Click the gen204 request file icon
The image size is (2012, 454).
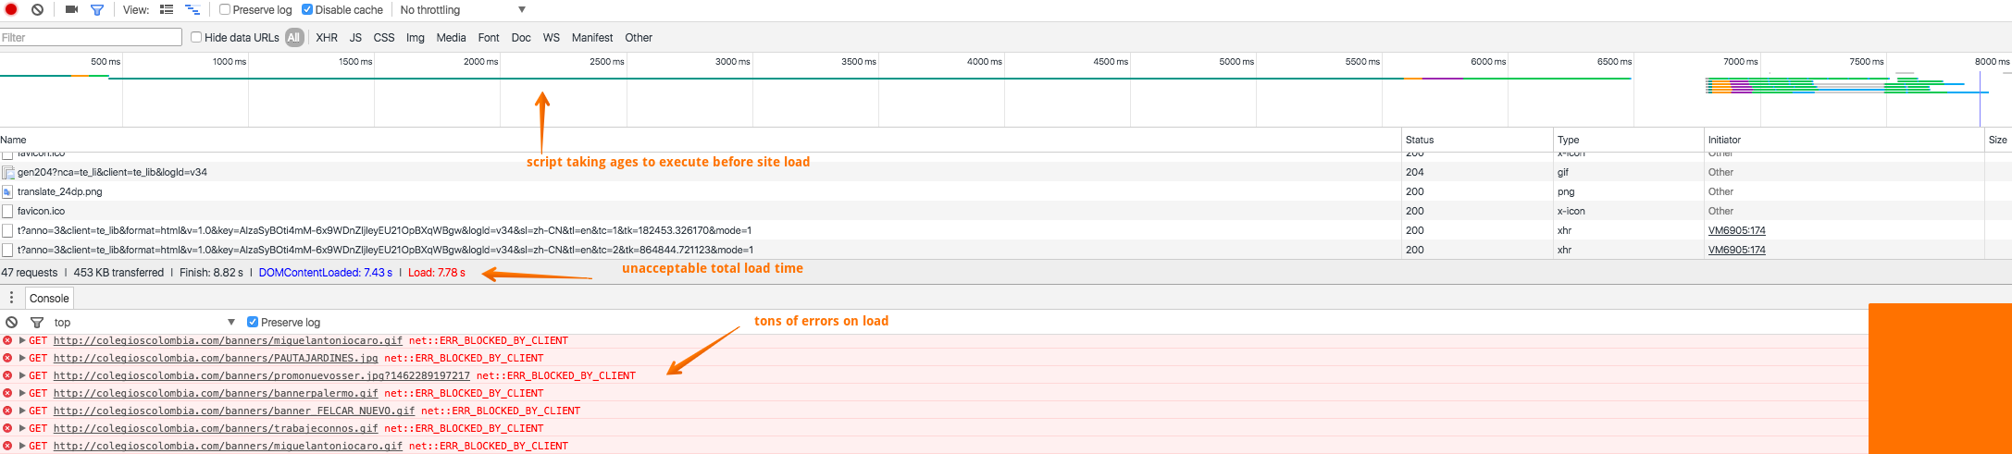[x=8, y=172]
